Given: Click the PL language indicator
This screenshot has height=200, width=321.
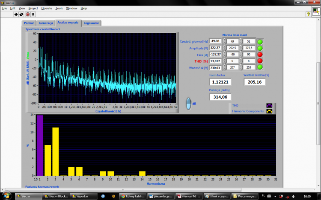Looking at the screenshot, I should (263, 196).
